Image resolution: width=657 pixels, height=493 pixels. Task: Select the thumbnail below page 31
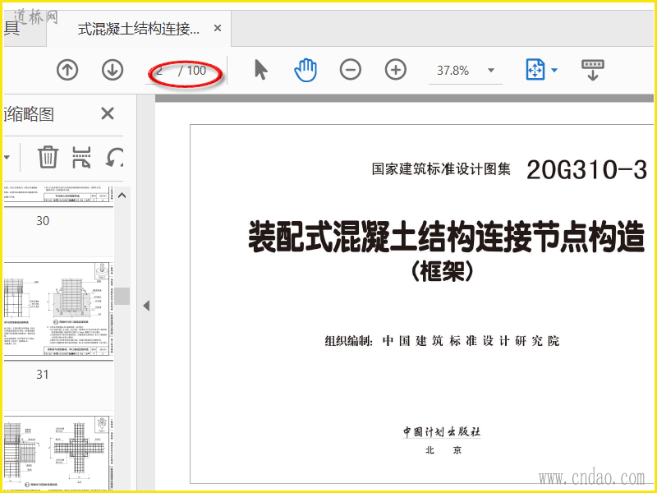[58, 453]
